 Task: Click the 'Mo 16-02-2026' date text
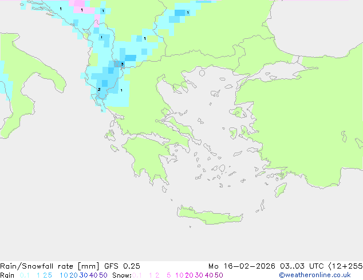point(242,266)
